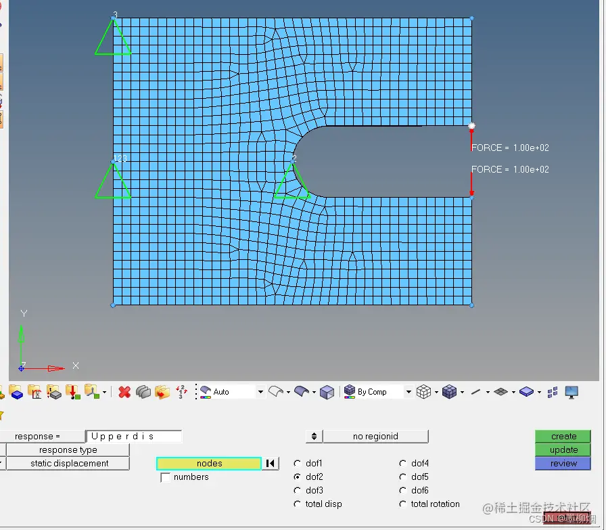This screenshot has height=530, width=606.
Task: Click the shaded geometry surface icon
Action: [302, 391]
